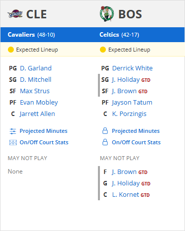View Evan Mobley's player profile
The height and width of the screenshot is (231, 185).
(39, 103)
